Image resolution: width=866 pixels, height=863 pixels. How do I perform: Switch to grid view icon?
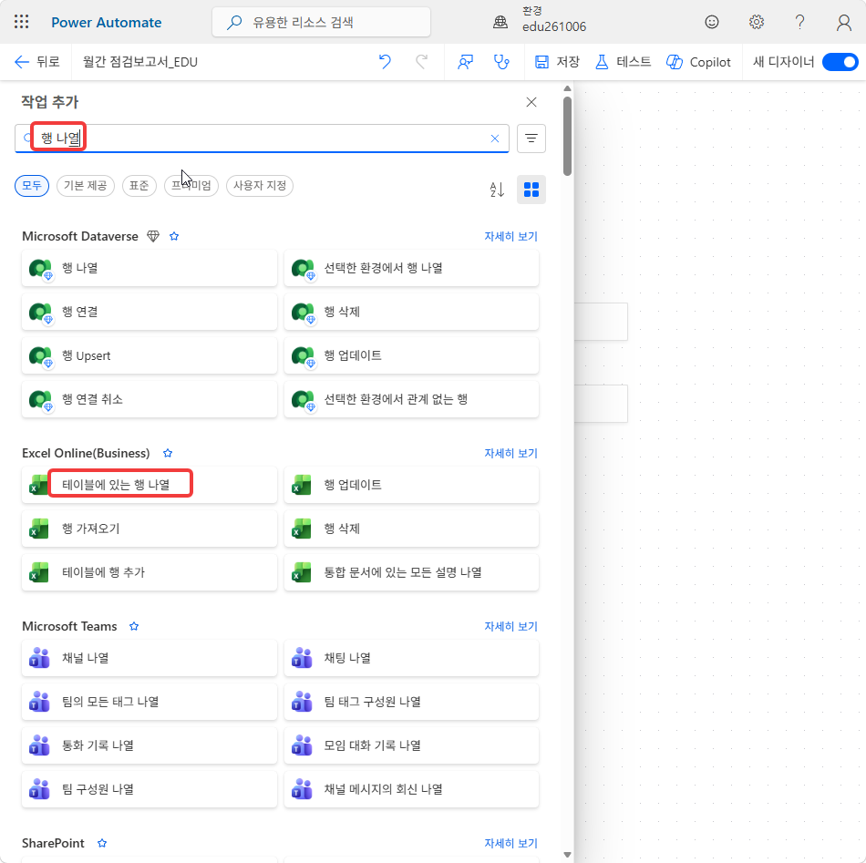click(531, 190)
